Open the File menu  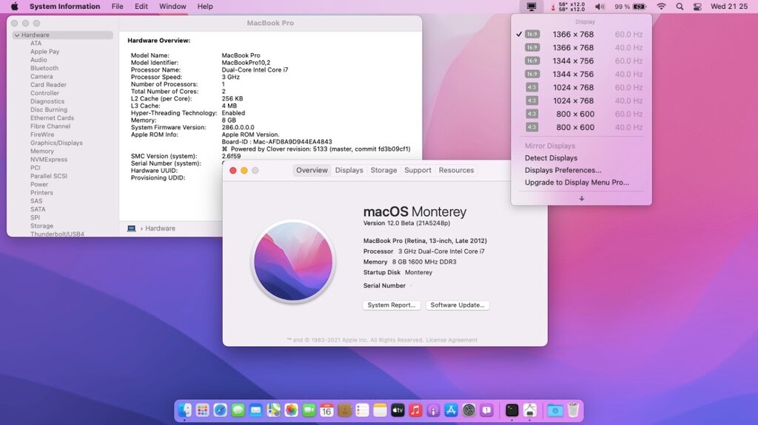pos(117,7)
